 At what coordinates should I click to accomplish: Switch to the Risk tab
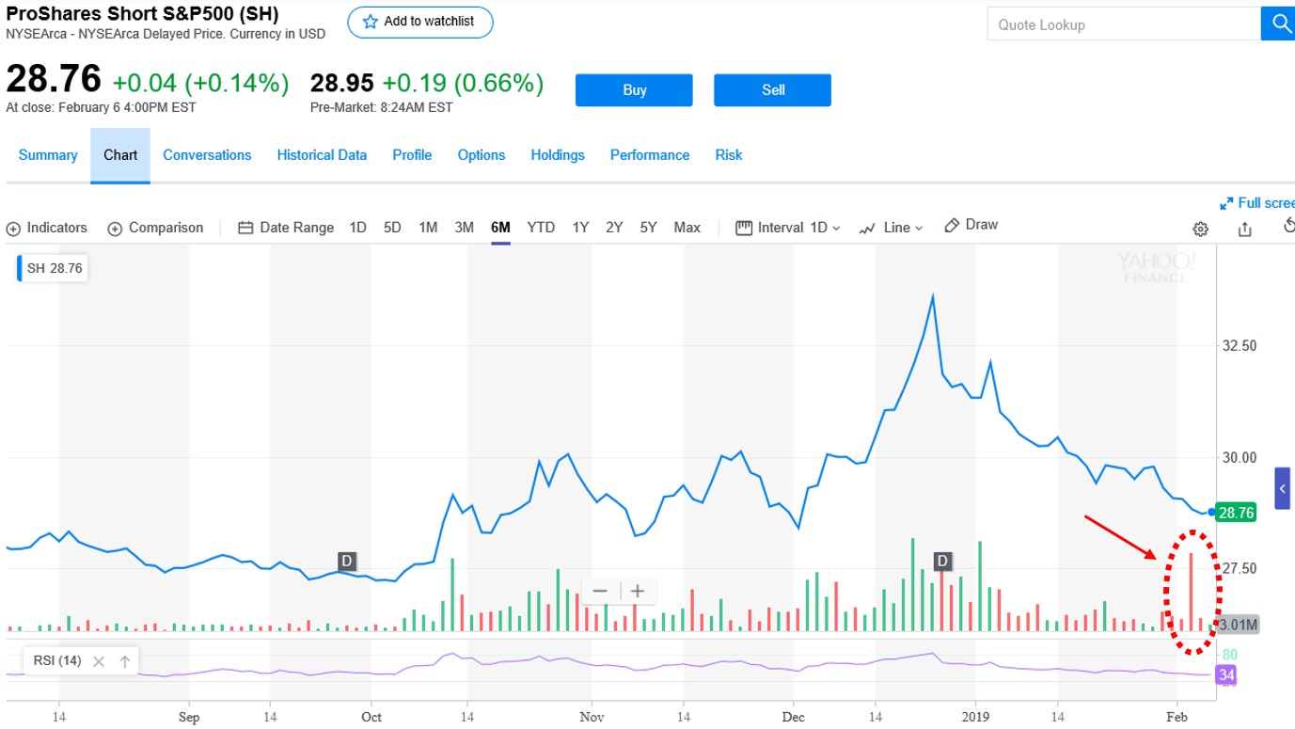(x=729, y=155)
